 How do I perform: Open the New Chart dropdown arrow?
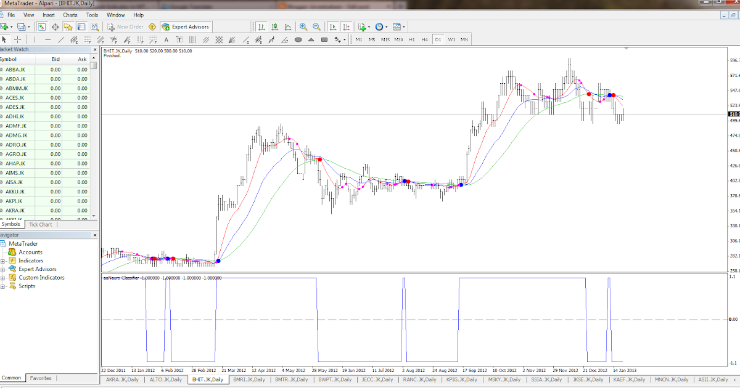[12, 27]
